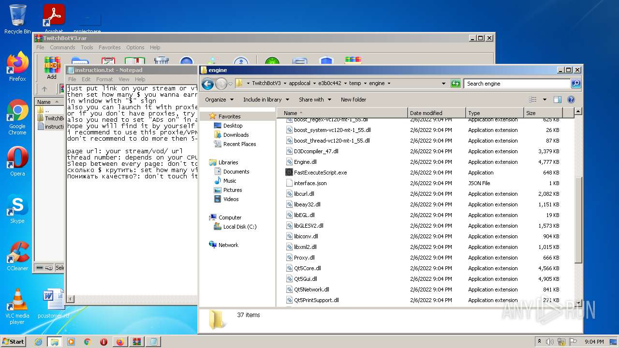This screenshot has width=619, height=348.
Task: Open Acrobat desktop shortcut
Action: click(x=54, y=19)
